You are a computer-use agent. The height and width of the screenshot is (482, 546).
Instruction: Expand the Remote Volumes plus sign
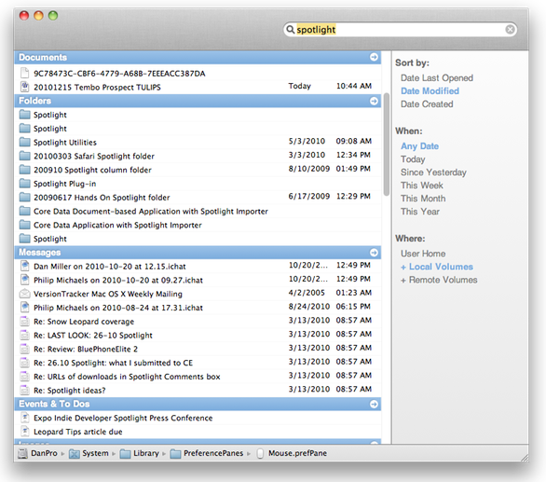(x=403, y=281)
